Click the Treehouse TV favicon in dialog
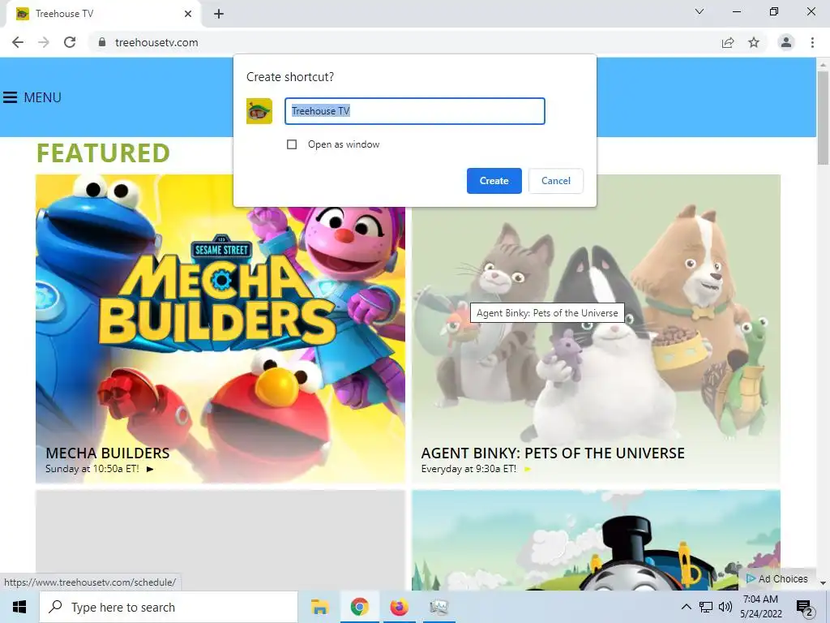 [x=259, y=111]
